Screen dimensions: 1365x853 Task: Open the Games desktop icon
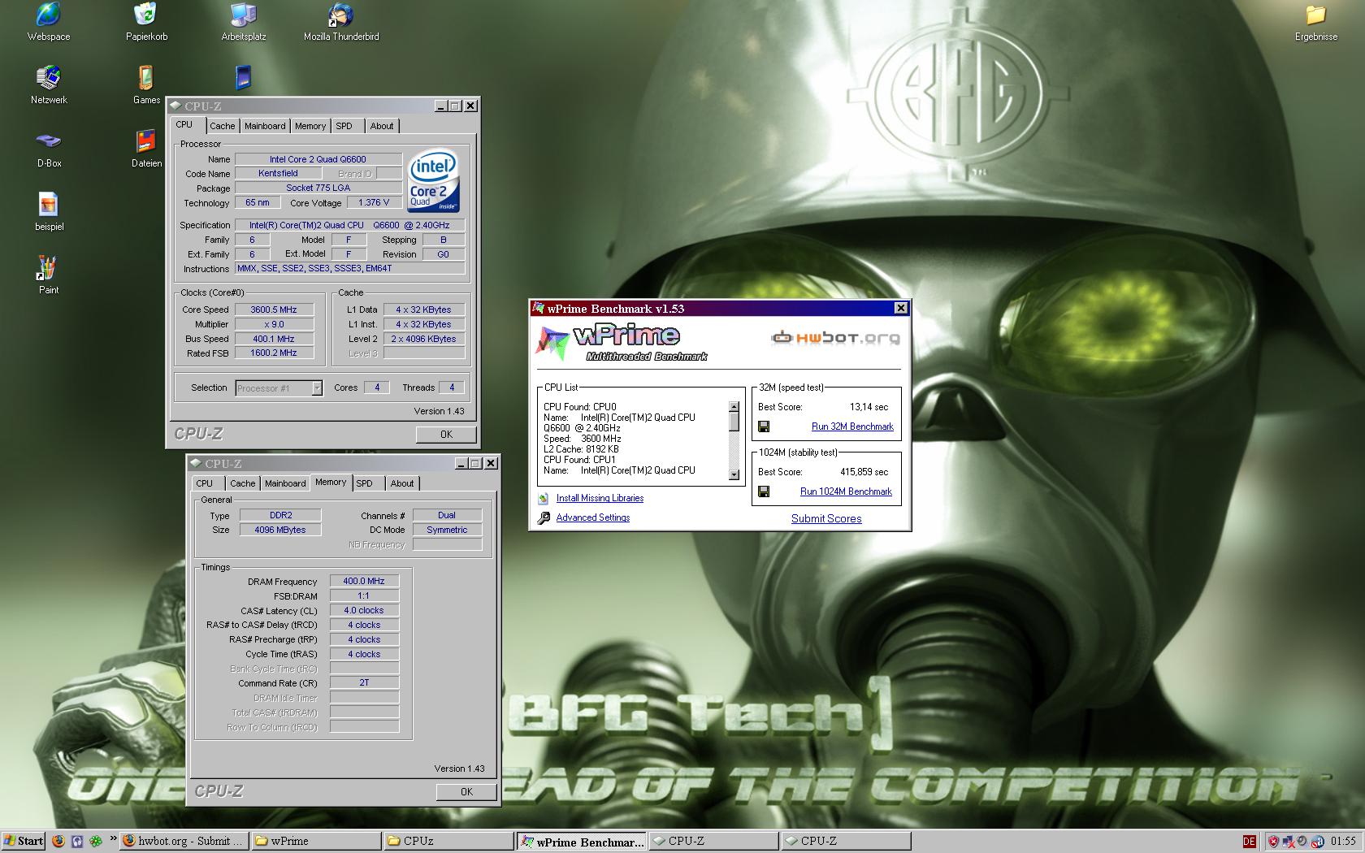[x=146, y=84]
